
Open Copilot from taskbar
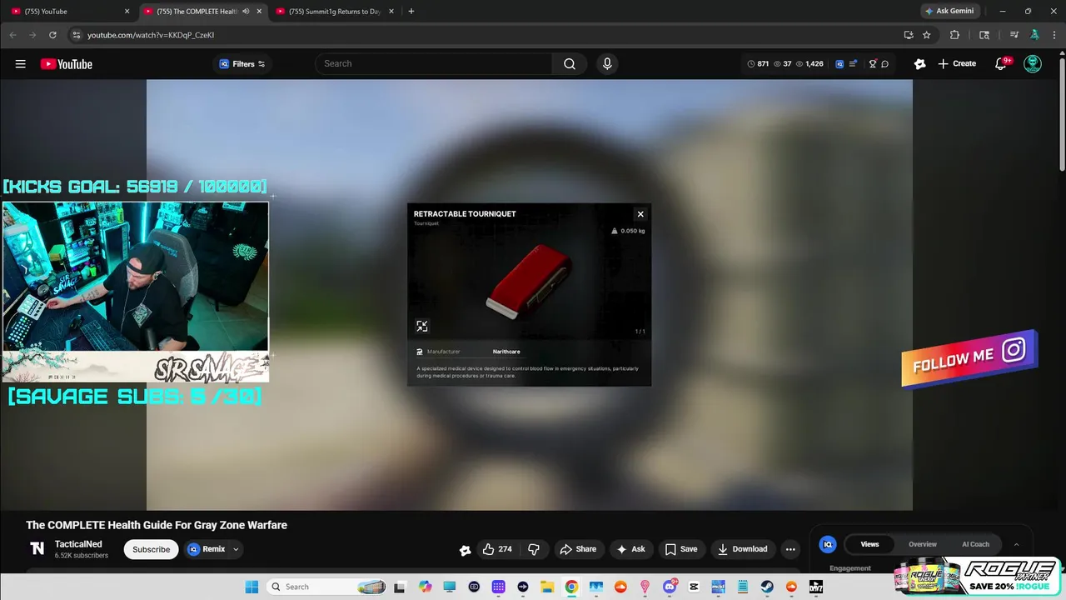pos(426,587)
